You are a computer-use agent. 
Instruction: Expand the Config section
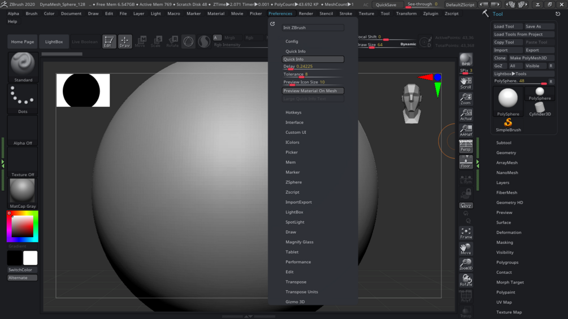point(292,41)
